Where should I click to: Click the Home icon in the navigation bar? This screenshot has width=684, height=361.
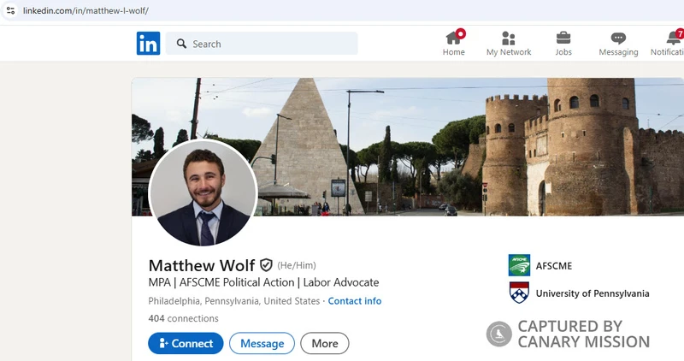(x=453, y=38)
